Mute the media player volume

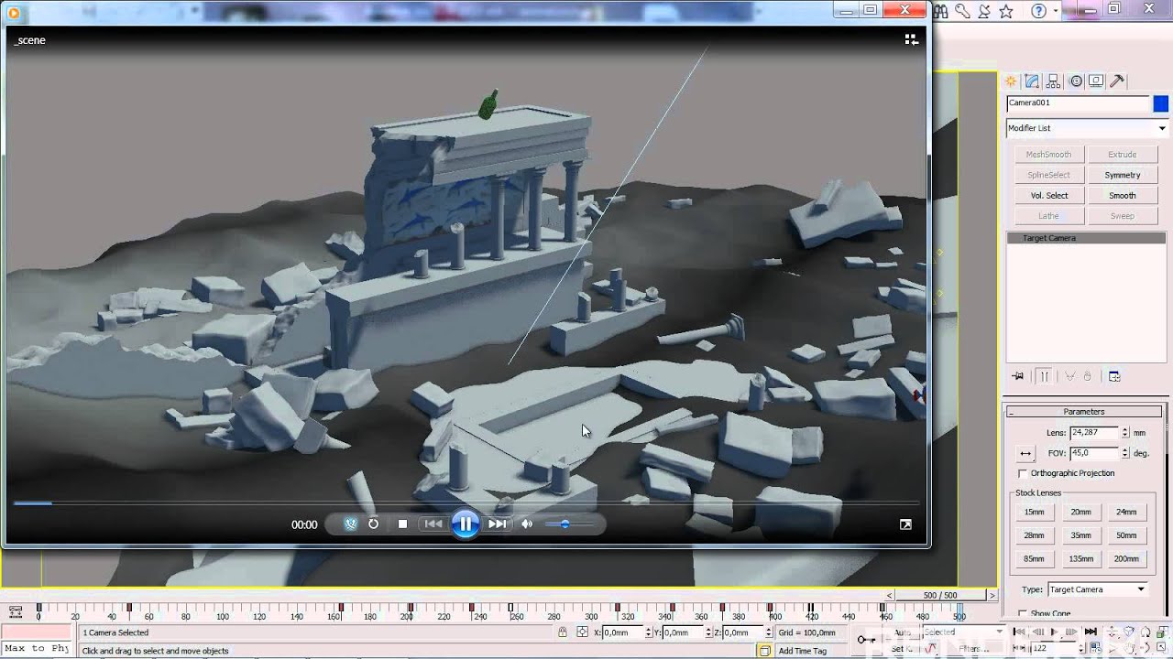click(527, 524)
